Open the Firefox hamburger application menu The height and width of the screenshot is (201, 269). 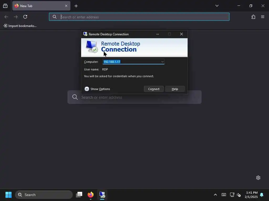(x=263, y=17)
